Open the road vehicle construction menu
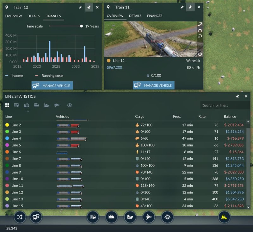The width and height of the screenshot is (253, 232). tap(93, 217)
